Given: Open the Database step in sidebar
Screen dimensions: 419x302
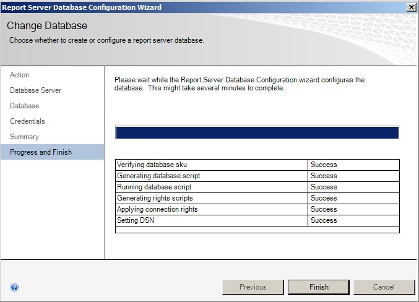Looking at the screenshot, I should (25, 106).
